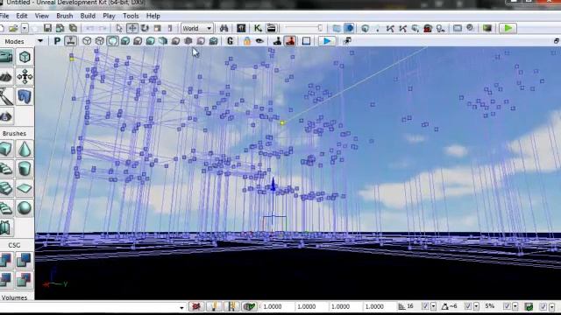Open the Matinee clapperboard icon
Screen dimensions: 561x315
271,28
